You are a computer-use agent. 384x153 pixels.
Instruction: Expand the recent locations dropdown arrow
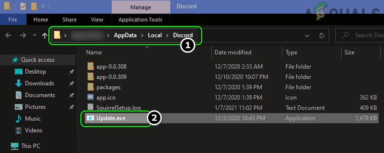click(35, 36)
